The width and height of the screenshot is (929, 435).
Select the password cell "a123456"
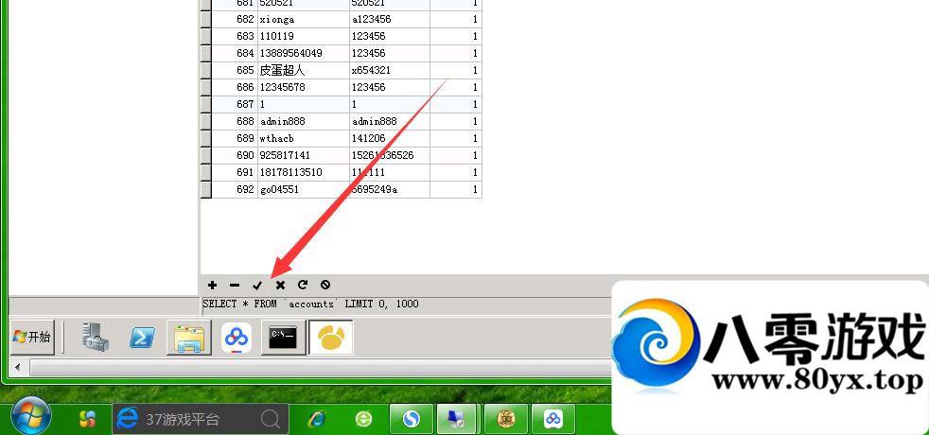tap(389, 19)
